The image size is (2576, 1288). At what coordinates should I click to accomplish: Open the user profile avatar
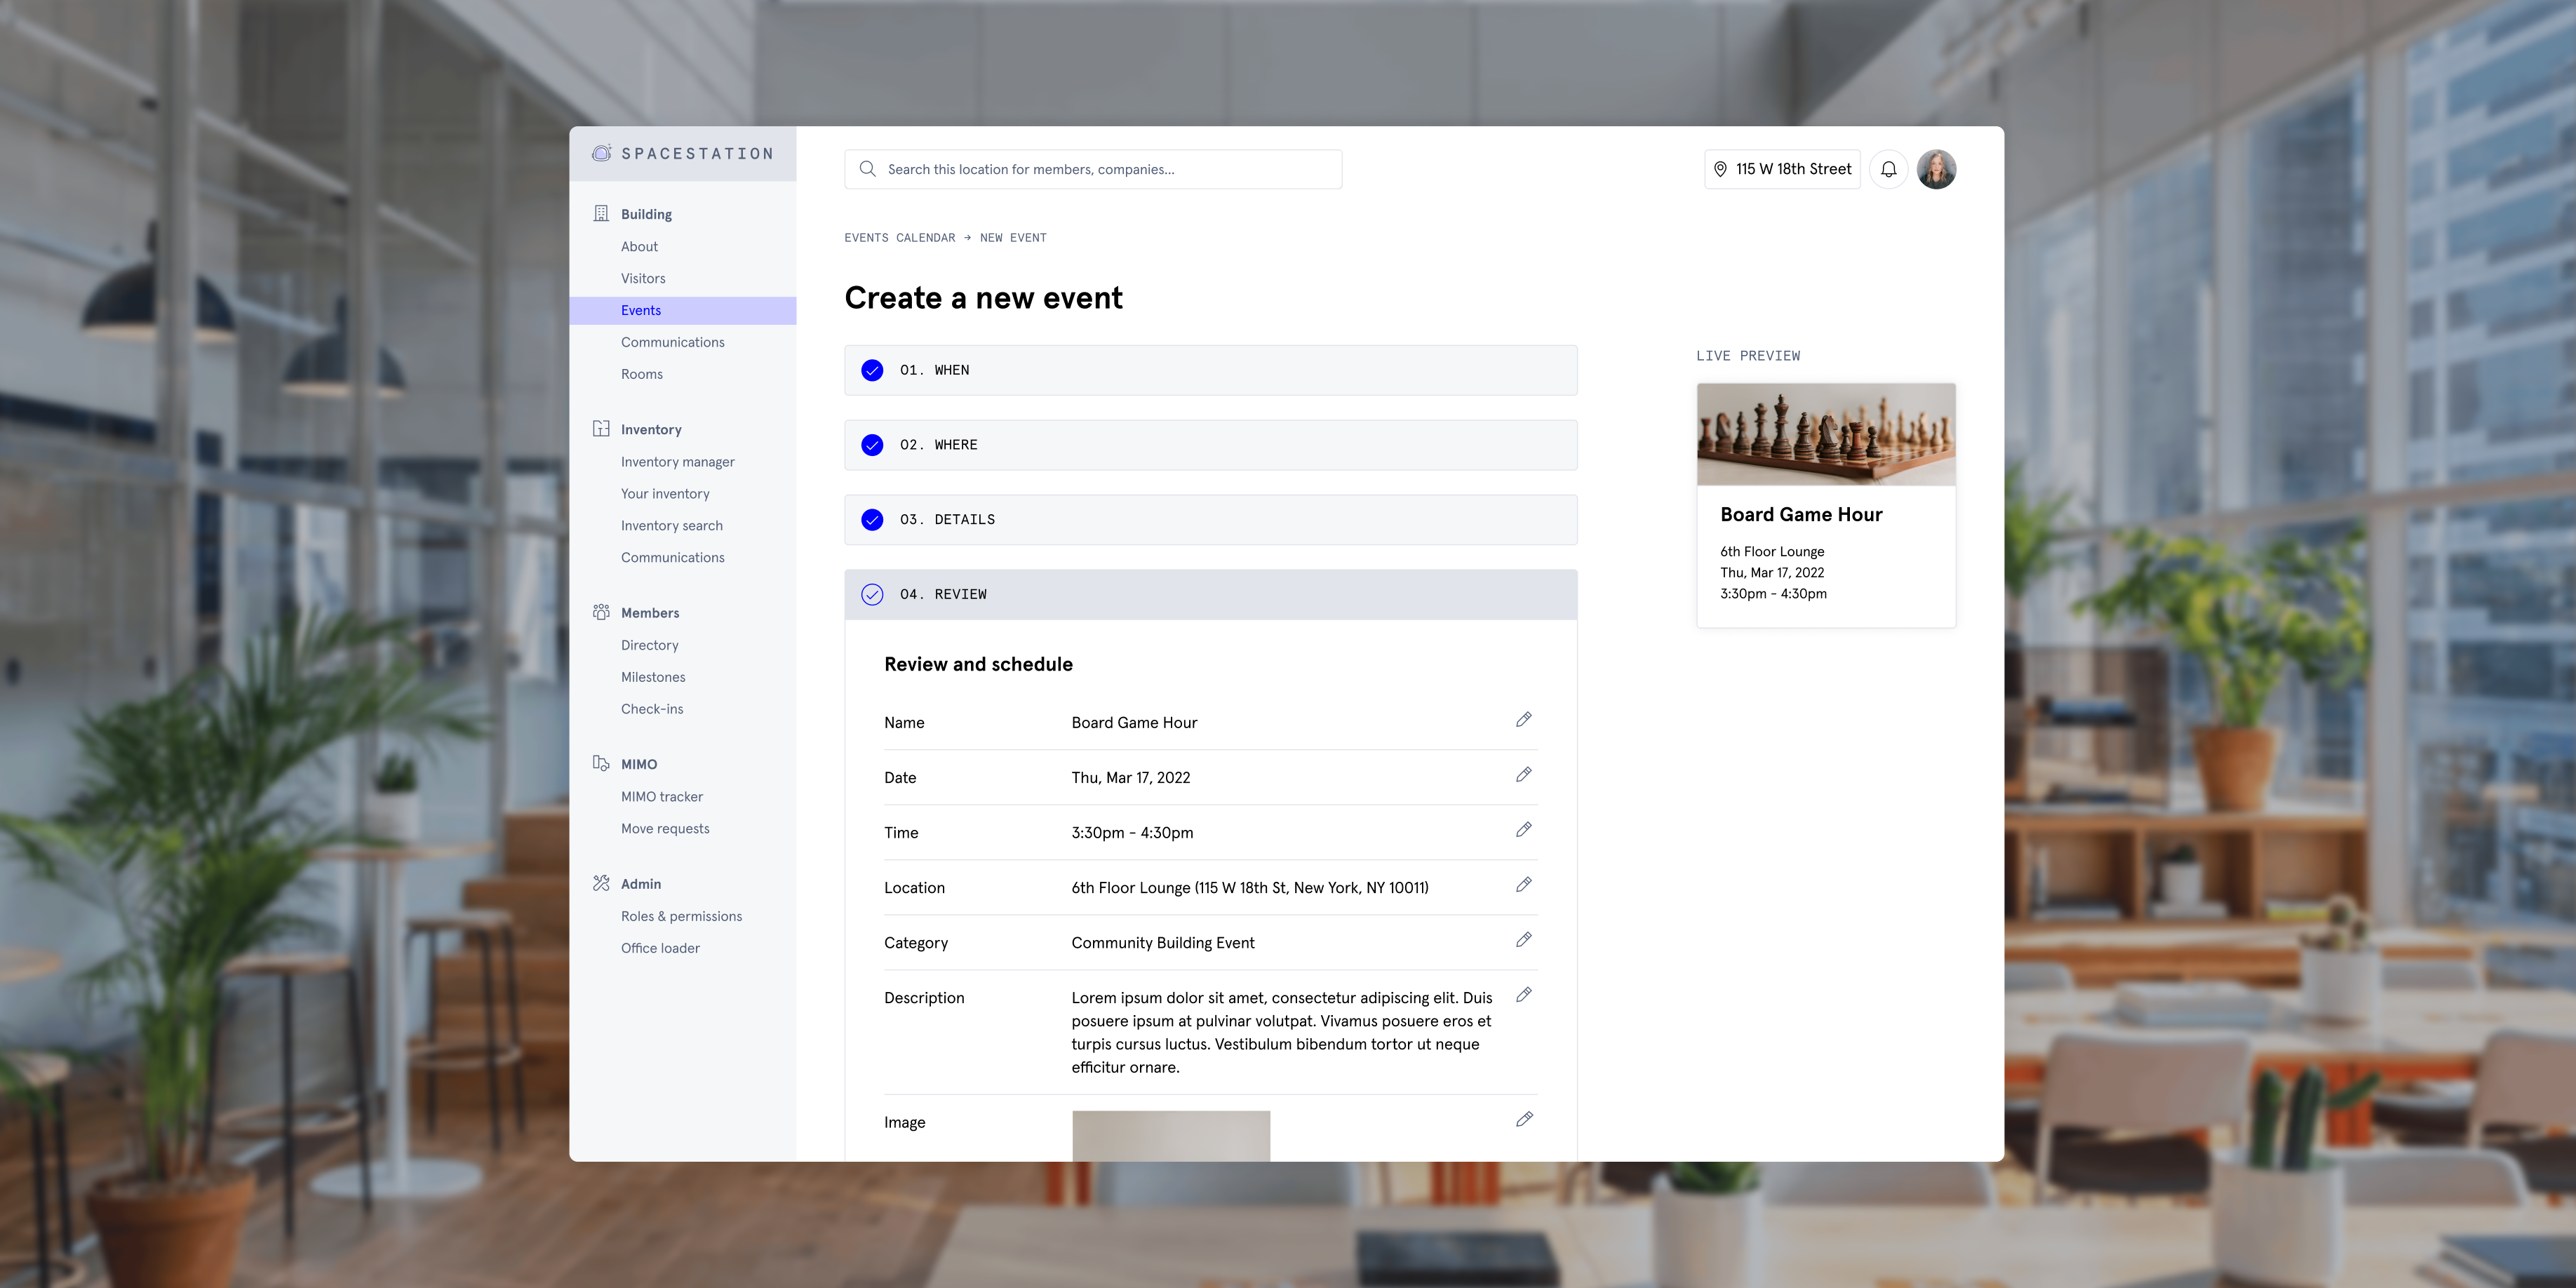[x=1936, y=169]
